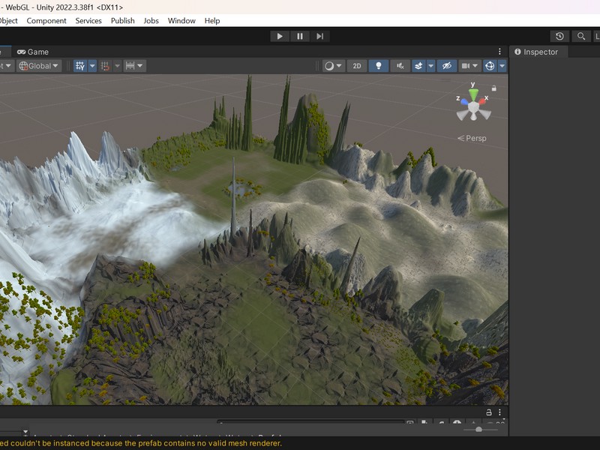Click the Step frame button
Screen dimensions: 600x450
pos(319,36)
